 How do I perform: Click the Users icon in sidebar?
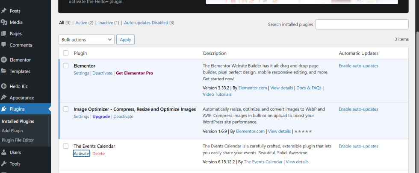(x=4, y=152)
